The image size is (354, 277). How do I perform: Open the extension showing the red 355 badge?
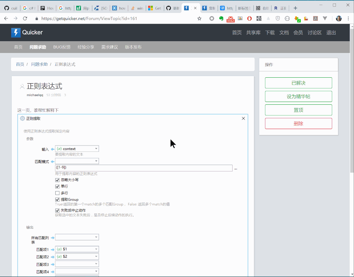click(231, 18)
